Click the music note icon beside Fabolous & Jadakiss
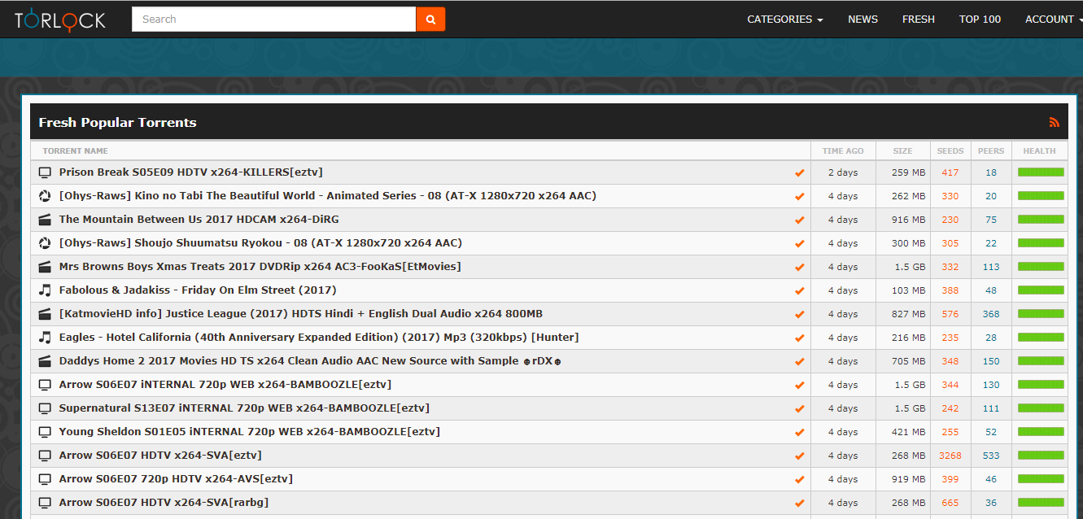The image size is (1083, 519). click(x=45, y=290)
